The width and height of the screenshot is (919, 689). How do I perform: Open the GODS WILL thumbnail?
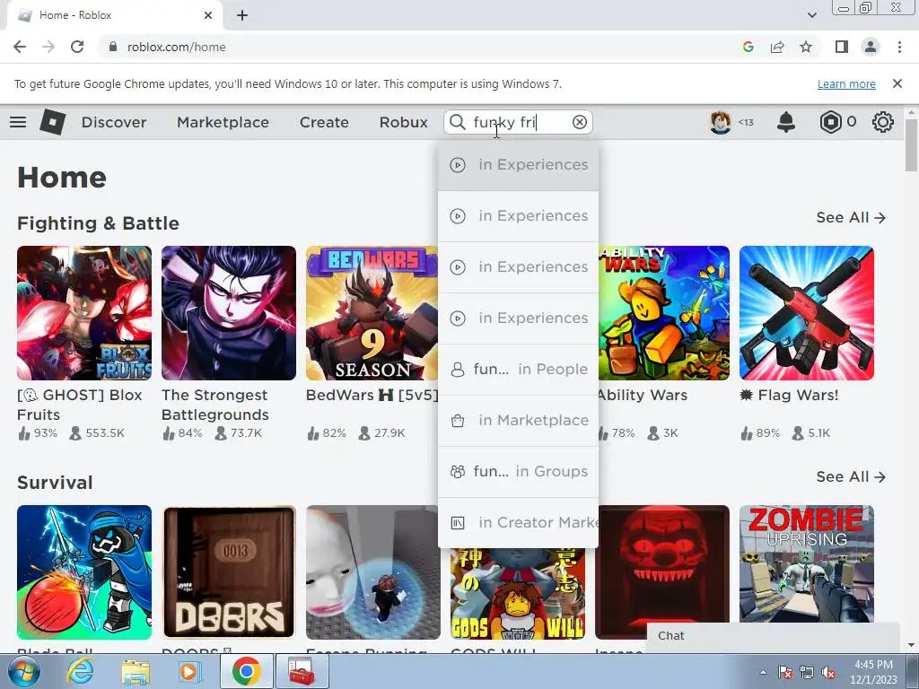click(518, 594)
